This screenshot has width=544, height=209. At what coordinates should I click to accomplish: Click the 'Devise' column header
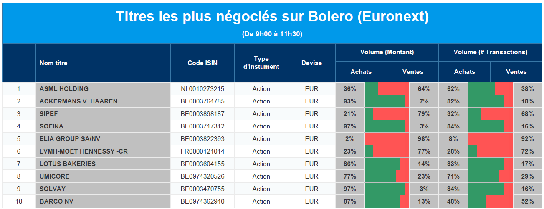point(311,63)
